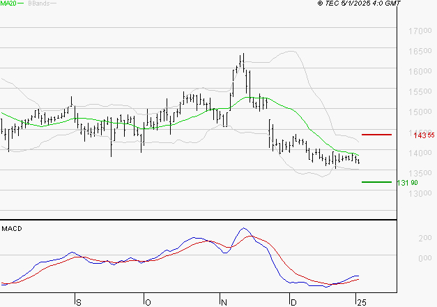Click the green 131.90 support value
Viewport: 437px width, 307px height.
click(x=408, y=183)
